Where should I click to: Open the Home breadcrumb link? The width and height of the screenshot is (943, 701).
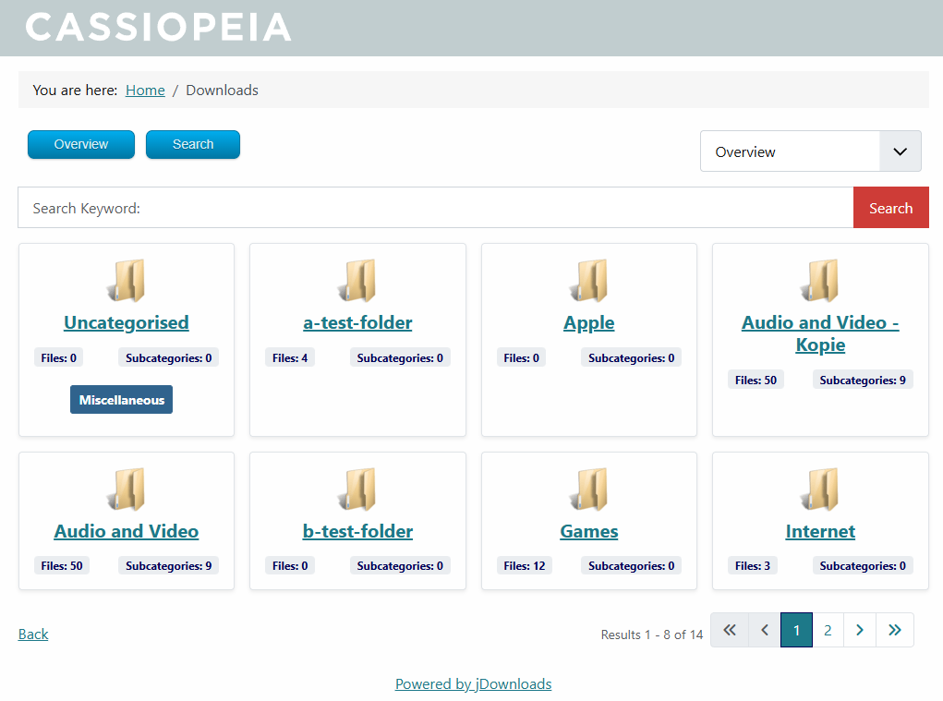point(145,91)
